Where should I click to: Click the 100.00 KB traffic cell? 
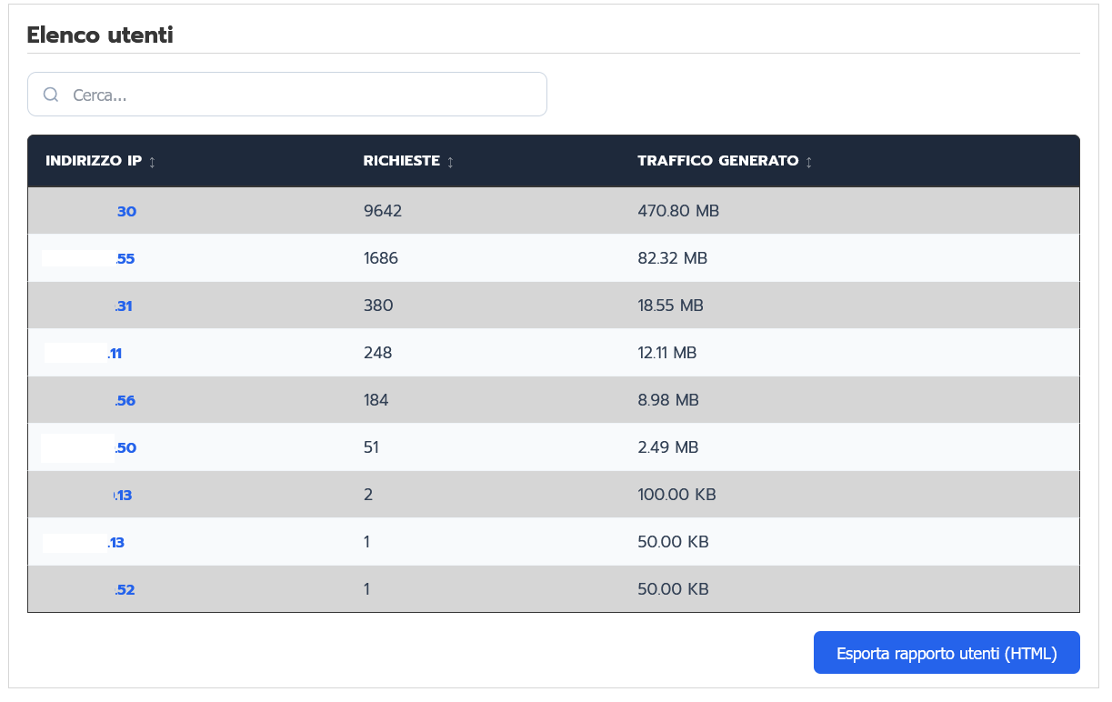676,495
